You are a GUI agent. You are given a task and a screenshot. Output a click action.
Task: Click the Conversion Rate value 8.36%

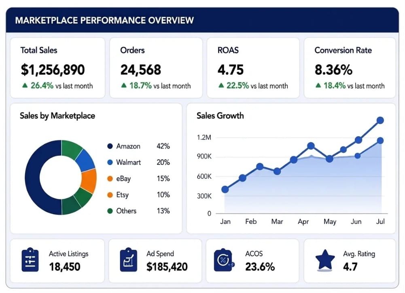point(333,70)
